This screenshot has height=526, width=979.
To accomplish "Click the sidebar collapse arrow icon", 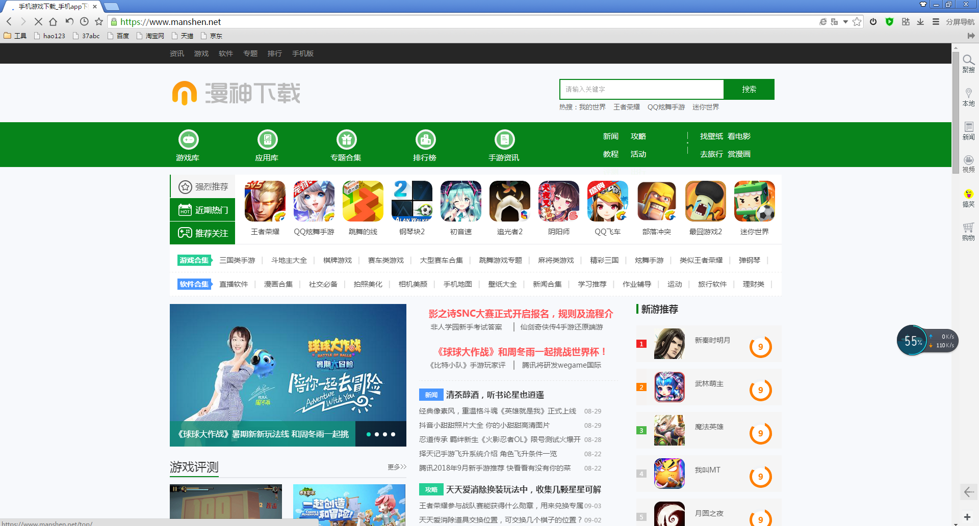I will 969,492.
